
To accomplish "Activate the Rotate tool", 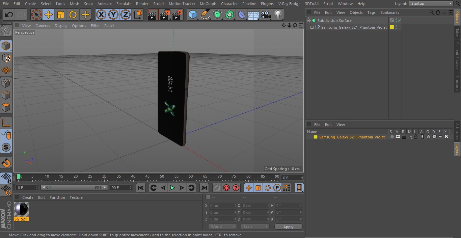I will tap(73, 15).
